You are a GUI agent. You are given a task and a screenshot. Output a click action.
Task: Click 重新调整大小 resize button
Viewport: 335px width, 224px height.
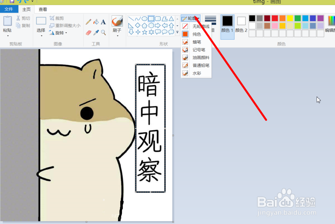tap(65, 26)
